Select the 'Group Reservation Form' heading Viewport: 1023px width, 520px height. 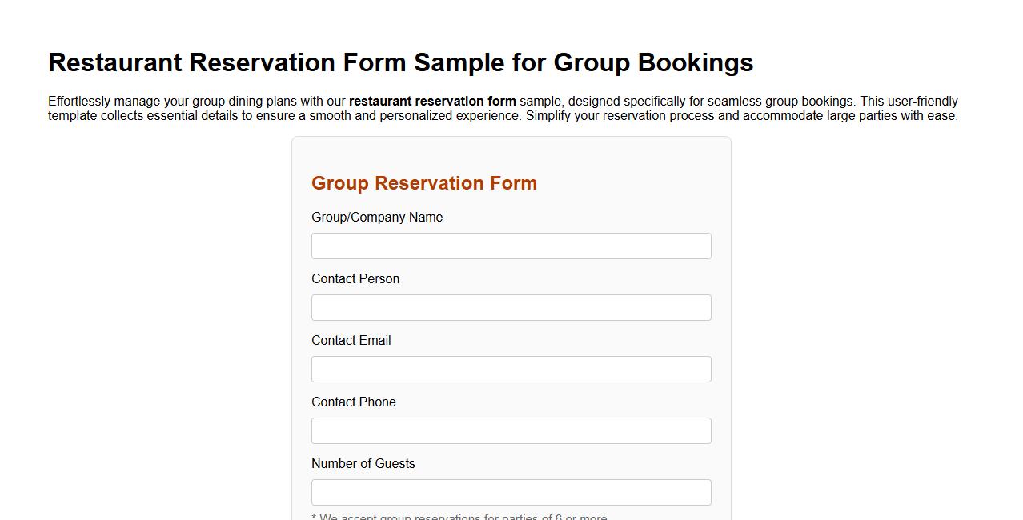[x=423, y=183]
